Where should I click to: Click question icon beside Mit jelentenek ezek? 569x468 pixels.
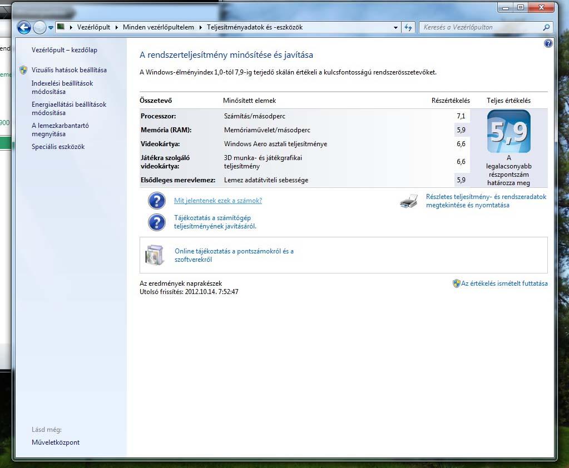pyautogui.click(x=157, y=201)
